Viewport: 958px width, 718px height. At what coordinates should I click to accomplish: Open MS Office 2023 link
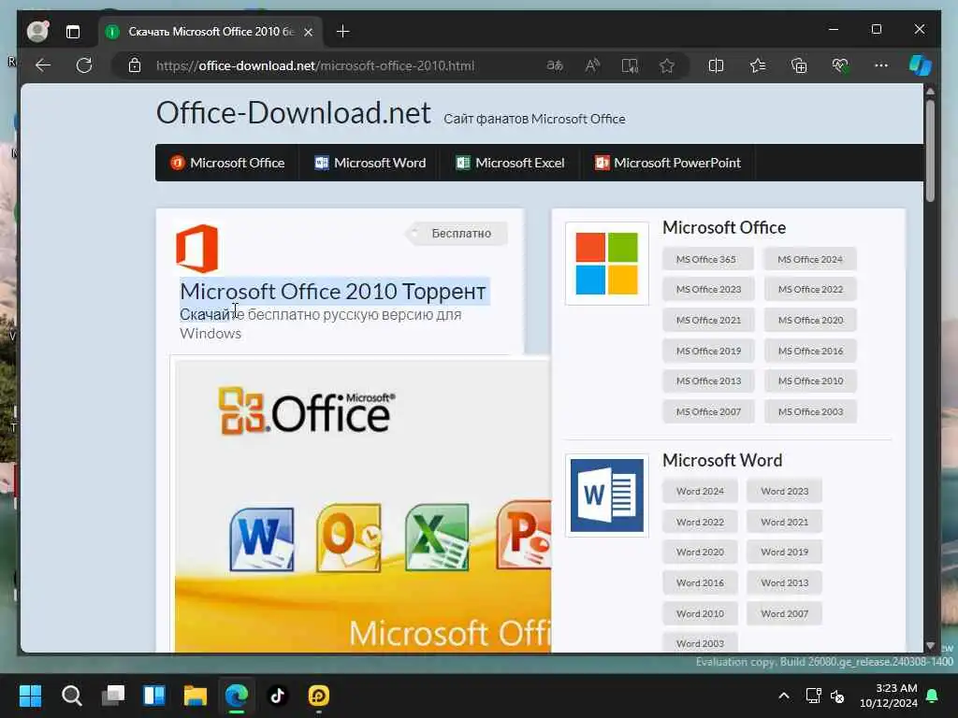[x=709, y=290]
